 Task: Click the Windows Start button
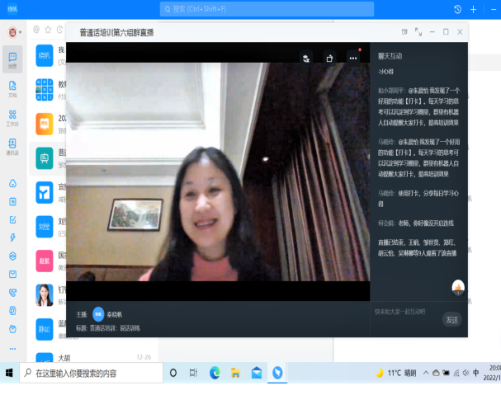click(x=9, y=373)
